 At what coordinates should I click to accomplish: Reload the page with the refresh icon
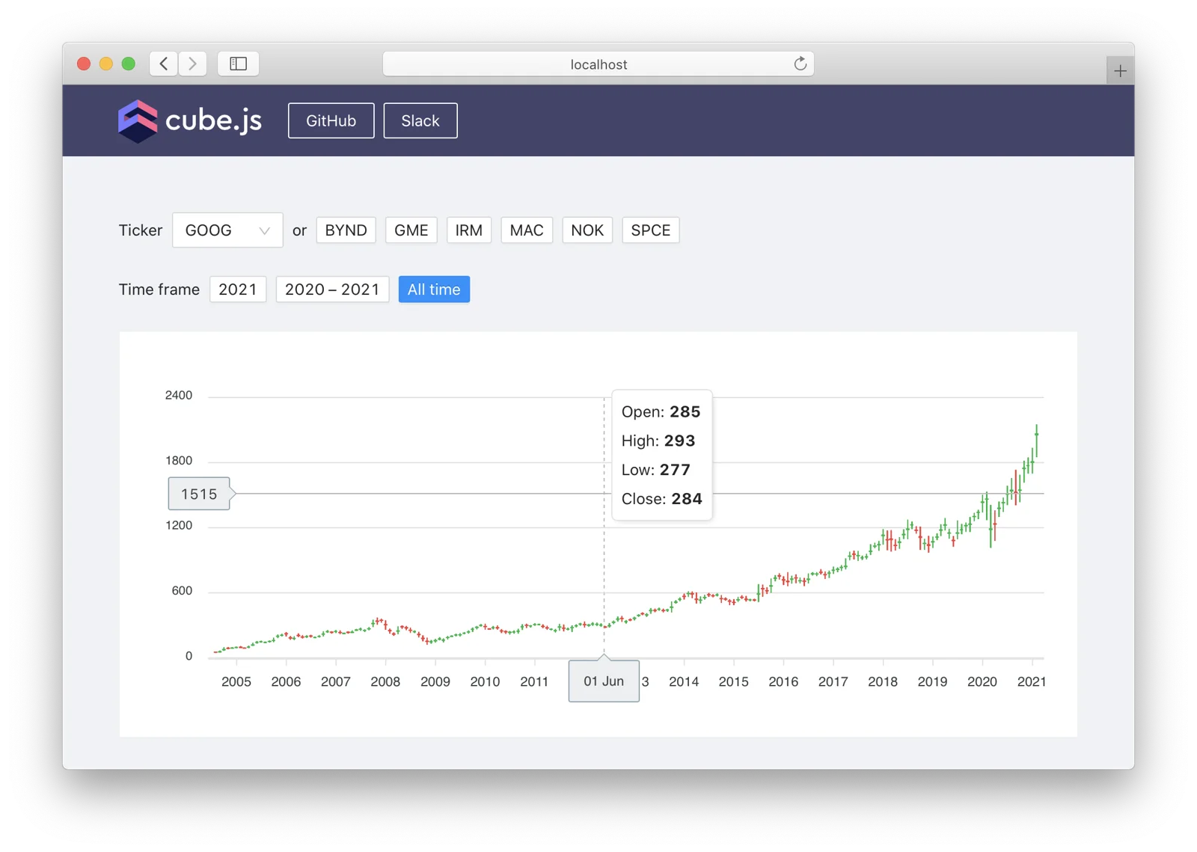tap(800, 64)
